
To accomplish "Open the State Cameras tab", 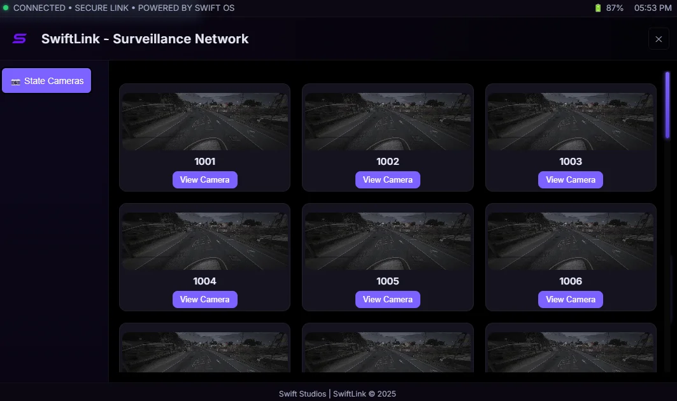I will [46, 81].
